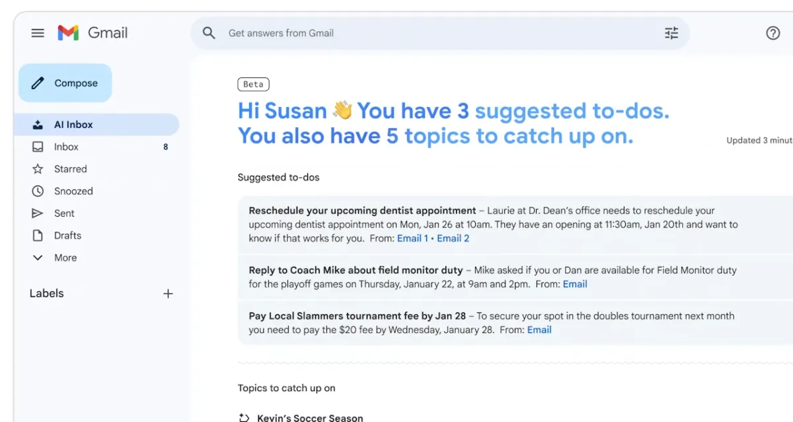793x422 pixels.
Task: Open Email link for Local Slammers fee
Action: pos(539,330)
